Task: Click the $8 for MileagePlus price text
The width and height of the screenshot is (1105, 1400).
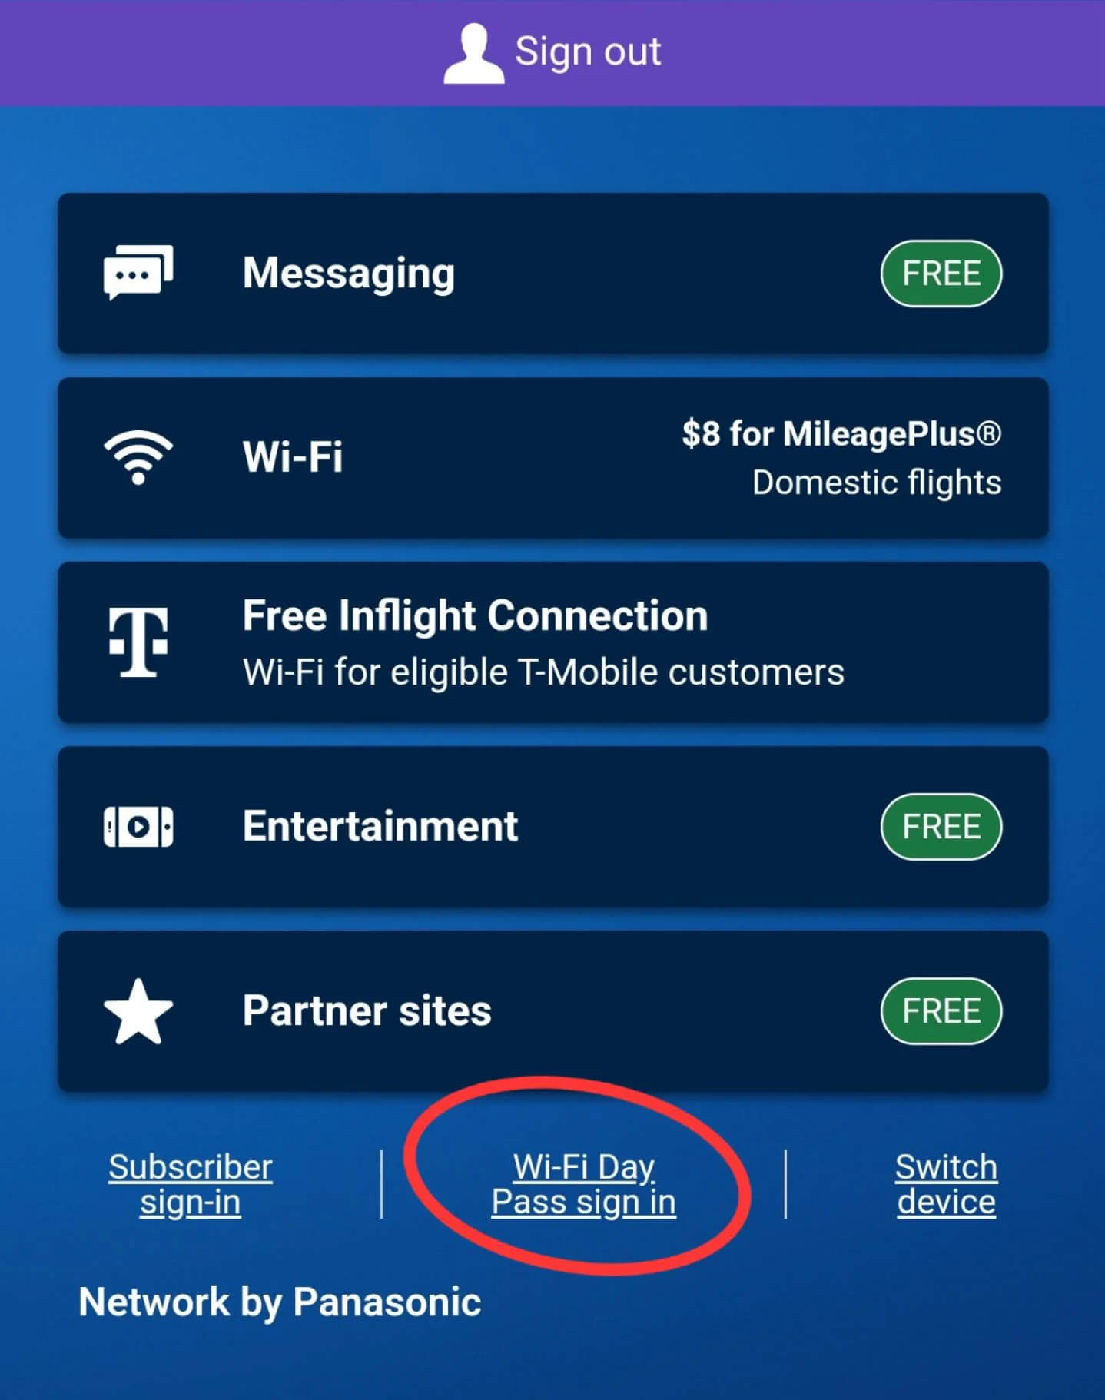Action: tap(841, 434)
